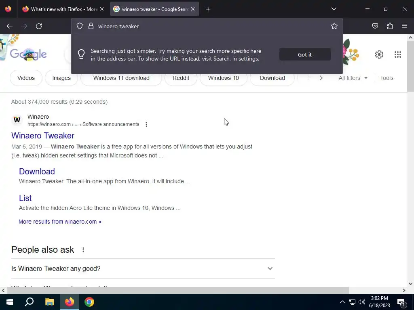Open a new tab with plus icon
The width and height of the screenshot is (414, 310).
(208, 9)
